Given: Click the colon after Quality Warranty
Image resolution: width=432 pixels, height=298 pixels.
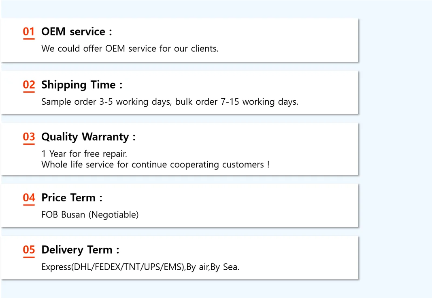Looking at the screenshot, I should (134, 137).
